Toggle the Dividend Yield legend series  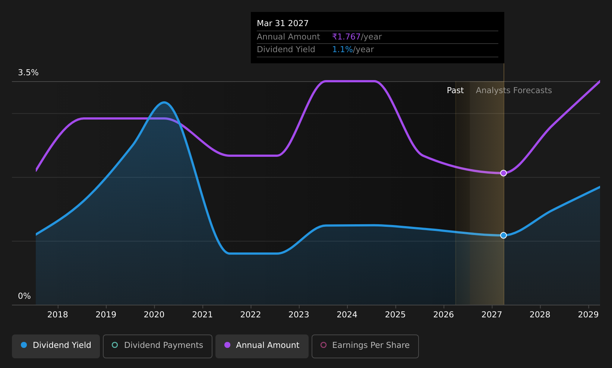click(x=56, y=346)
